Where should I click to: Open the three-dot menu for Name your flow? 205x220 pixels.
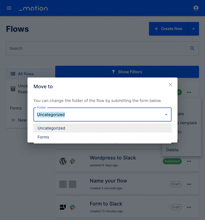[189, 184]
